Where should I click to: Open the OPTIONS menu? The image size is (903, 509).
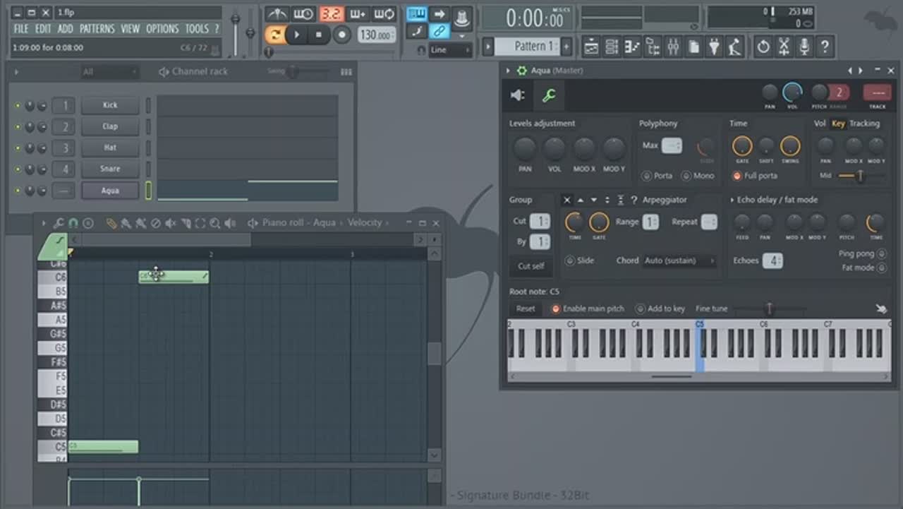point(162,29)
